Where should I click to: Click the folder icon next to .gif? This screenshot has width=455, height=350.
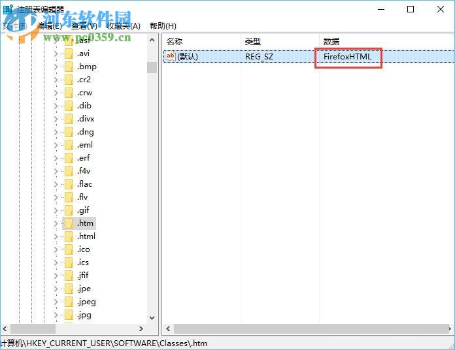69,210
